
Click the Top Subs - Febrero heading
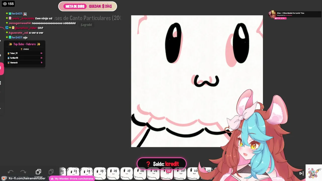pos(25,44)
